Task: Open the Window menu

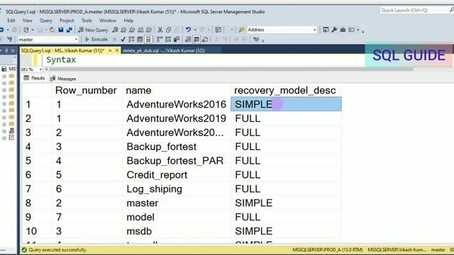Action: 108,21
